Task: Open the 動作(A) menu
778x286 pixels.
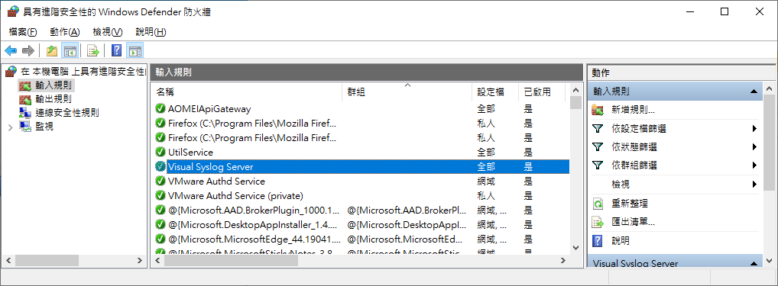Action: [64, 32]
